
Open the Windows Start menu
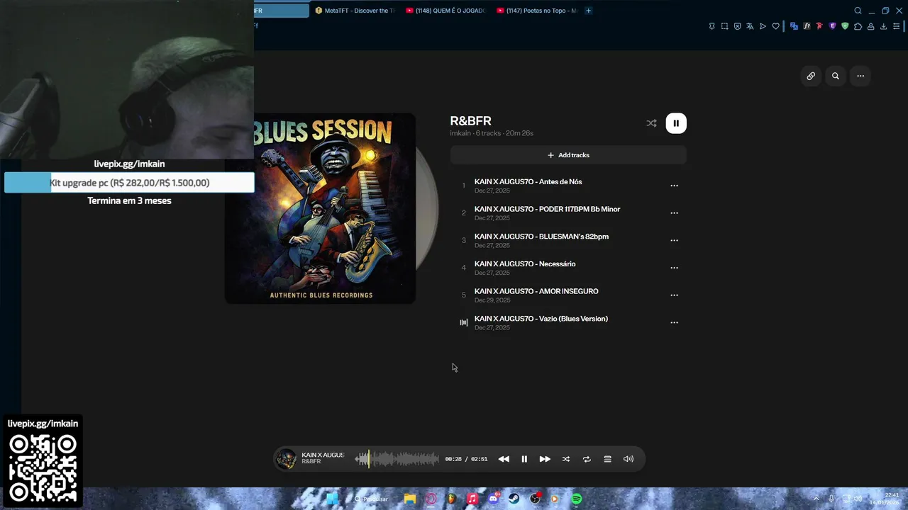[x=332, y=499]
